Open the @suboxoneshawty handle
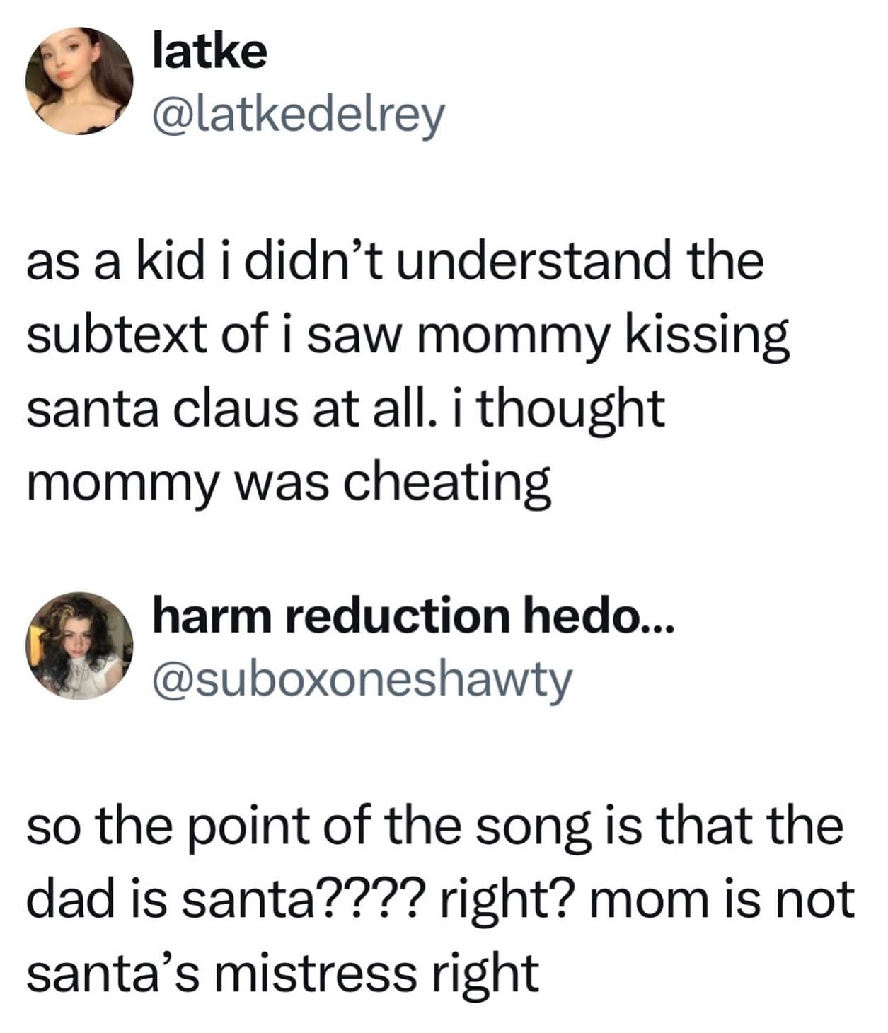The height and width of the screenshot is (1033, 888). [362, 679]
